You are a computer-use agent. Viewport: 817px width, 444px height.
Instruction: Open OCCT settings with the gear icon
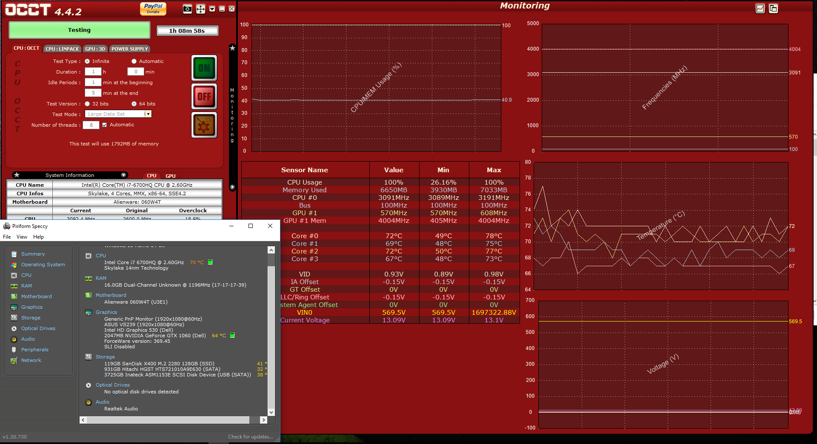pos(204,125)
